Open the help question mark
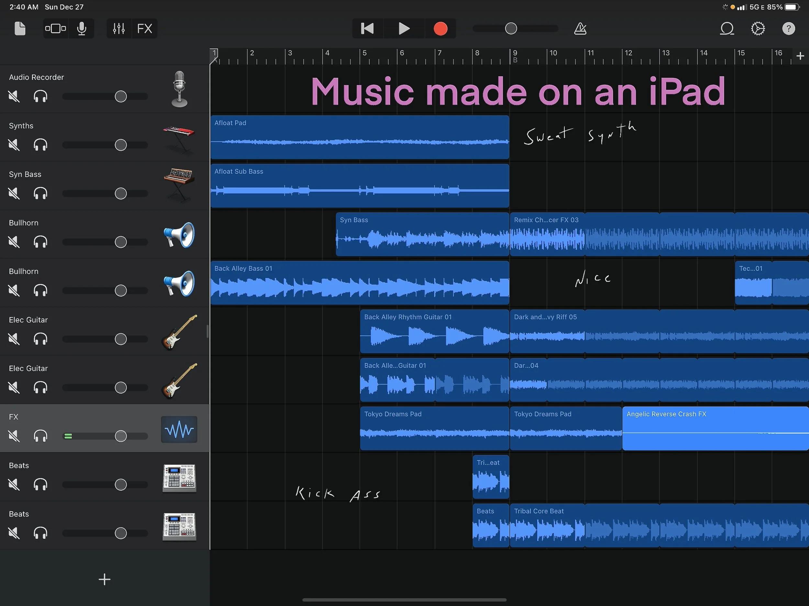This screenshot has width=809, height=606. pos(789,28)
